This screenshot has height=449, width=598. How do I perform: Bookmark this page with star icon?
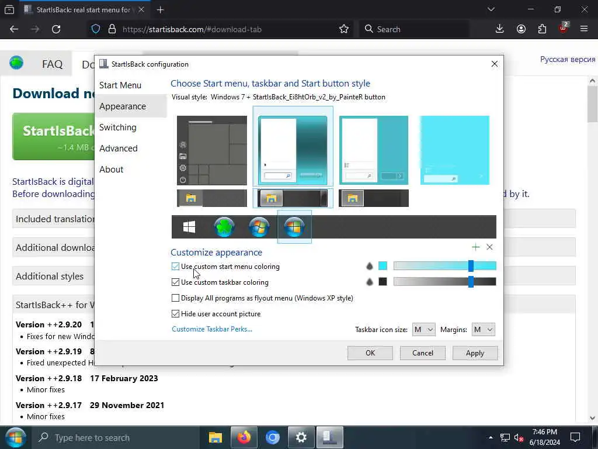pyautogui.click(x=343, y=29)
